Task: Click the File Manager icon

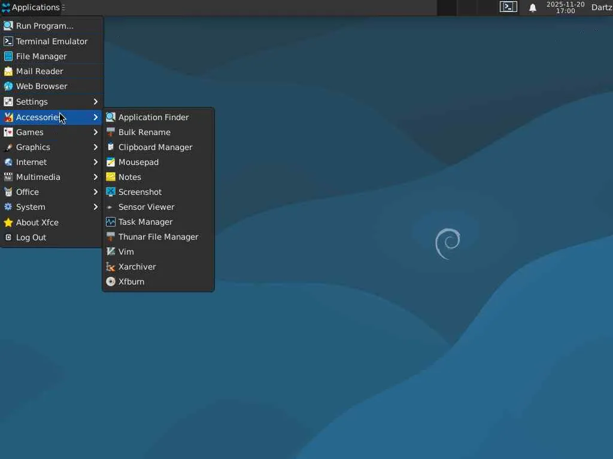Action: click(x=8, y=56)
